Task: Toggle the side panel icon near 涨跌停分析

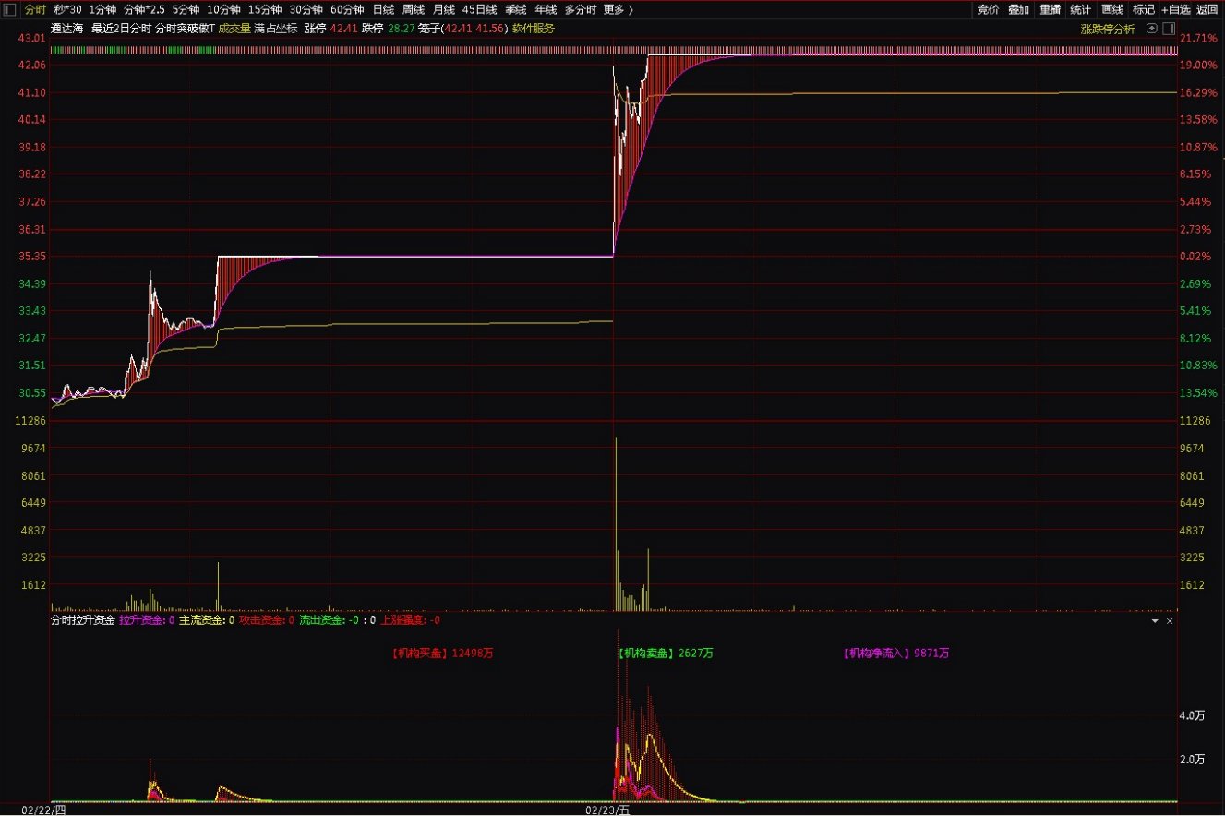Action: coord(1169,29)
